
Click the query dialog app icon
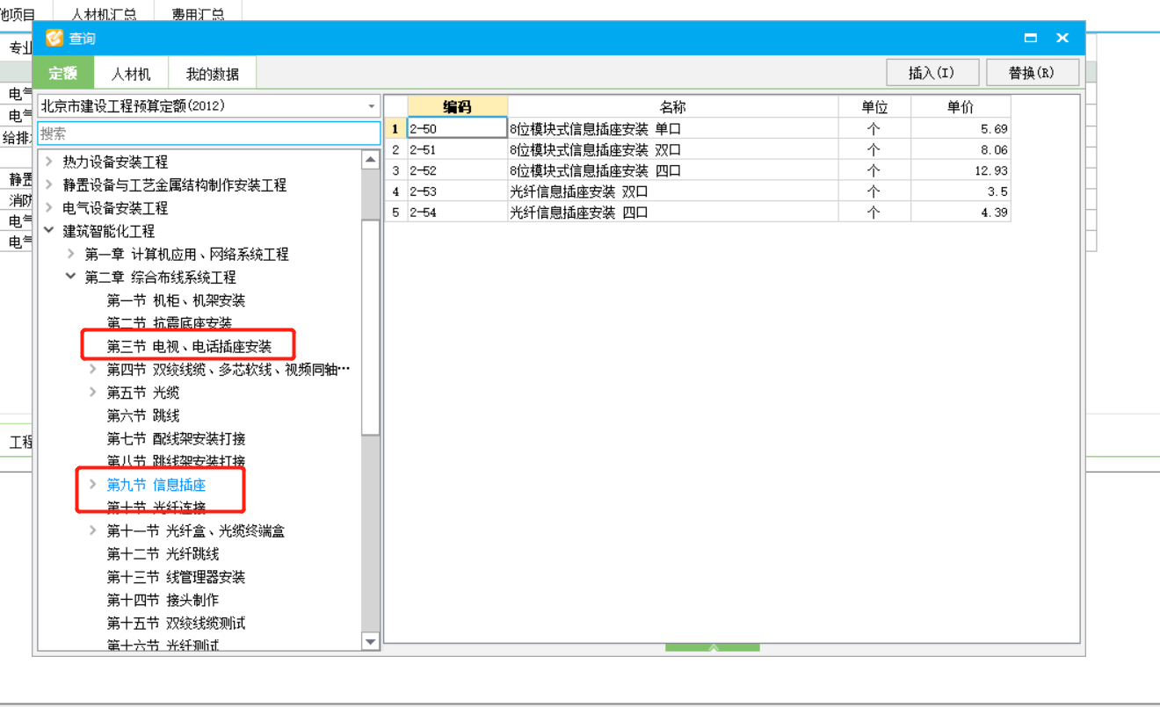coord(54,38)
